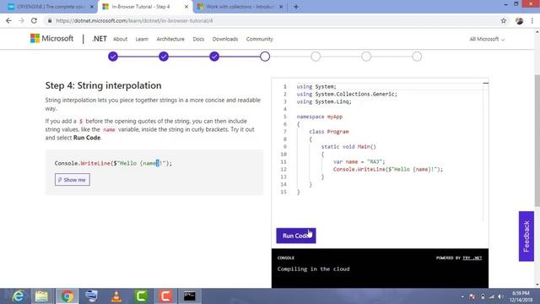Click the Console.WriteLine sample code snippet
The width and height of the screenshot is (540, 304).
tap(113, 163)
